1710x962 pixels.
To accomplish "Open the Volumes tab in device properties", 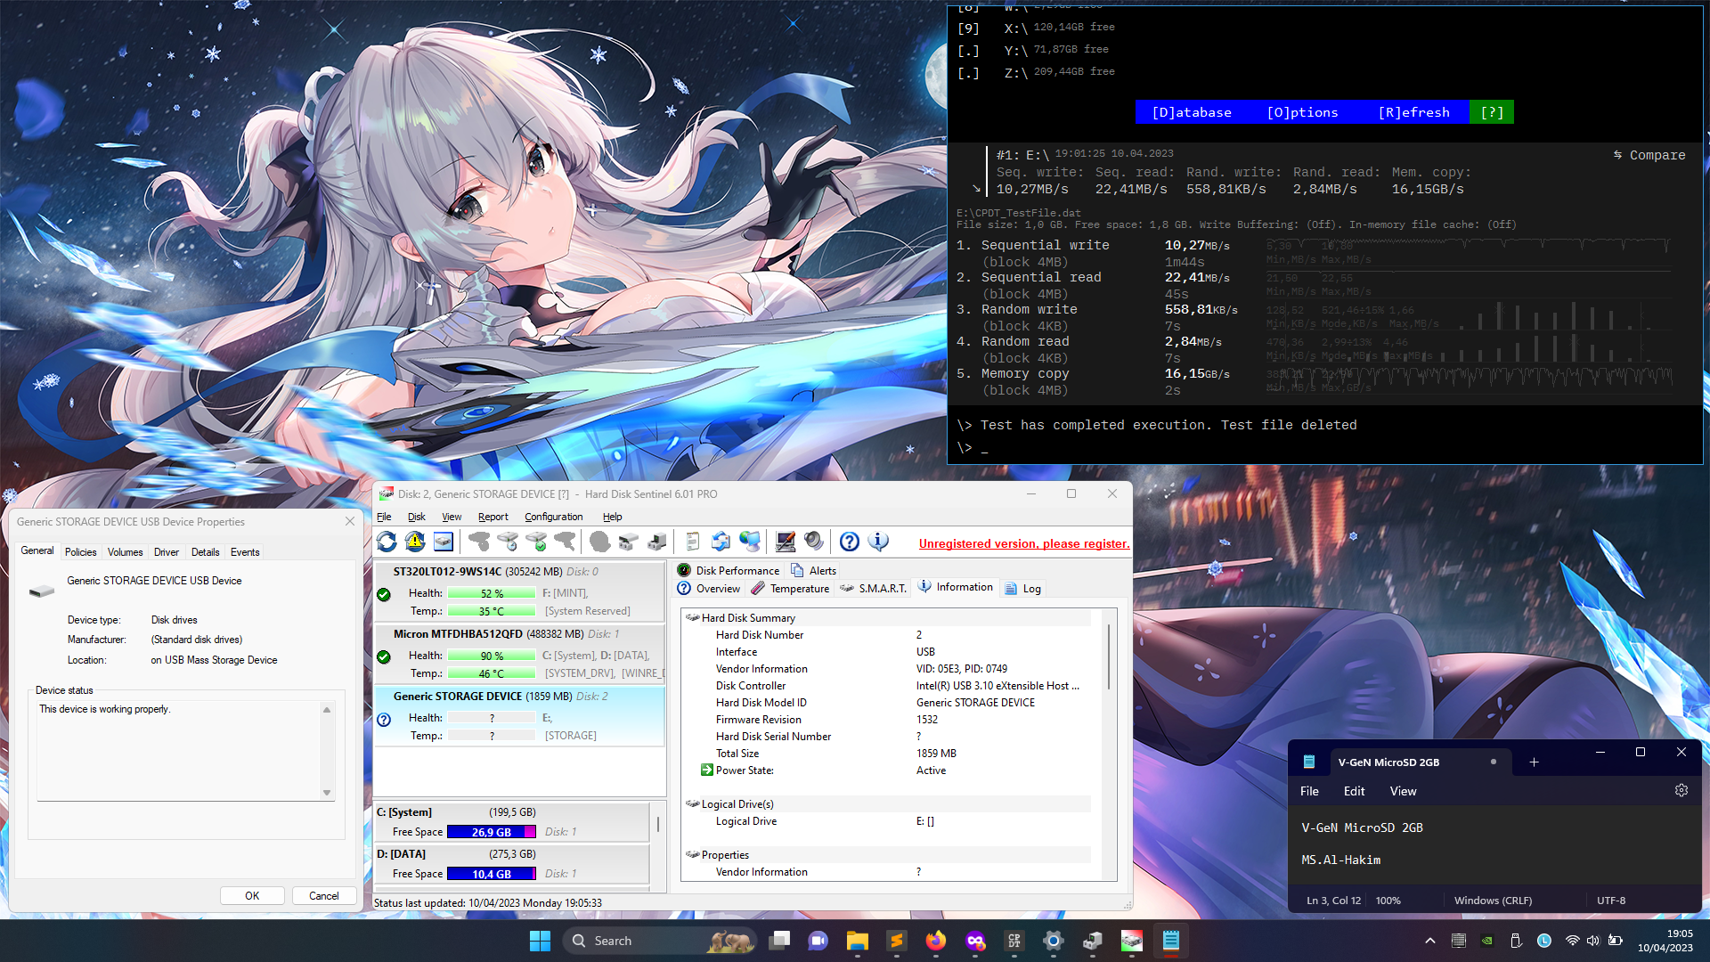I will [125, 552].
